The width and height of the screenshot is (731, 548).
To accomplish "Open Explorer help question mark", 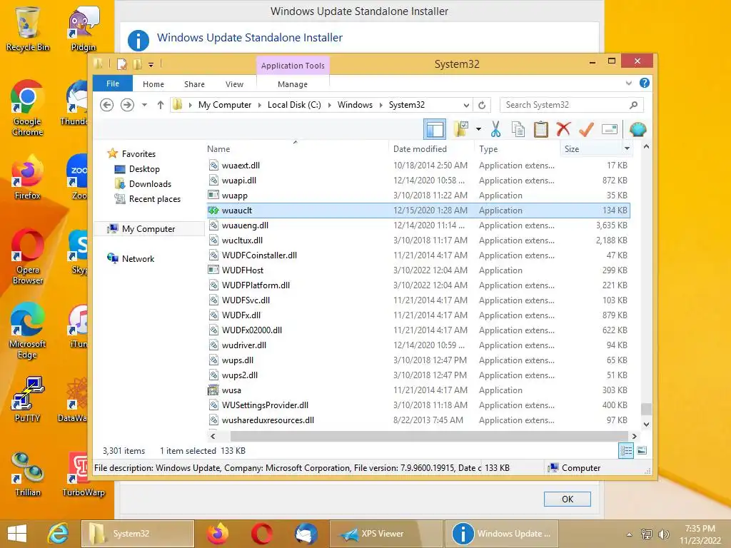I will (x=645, y=83).
